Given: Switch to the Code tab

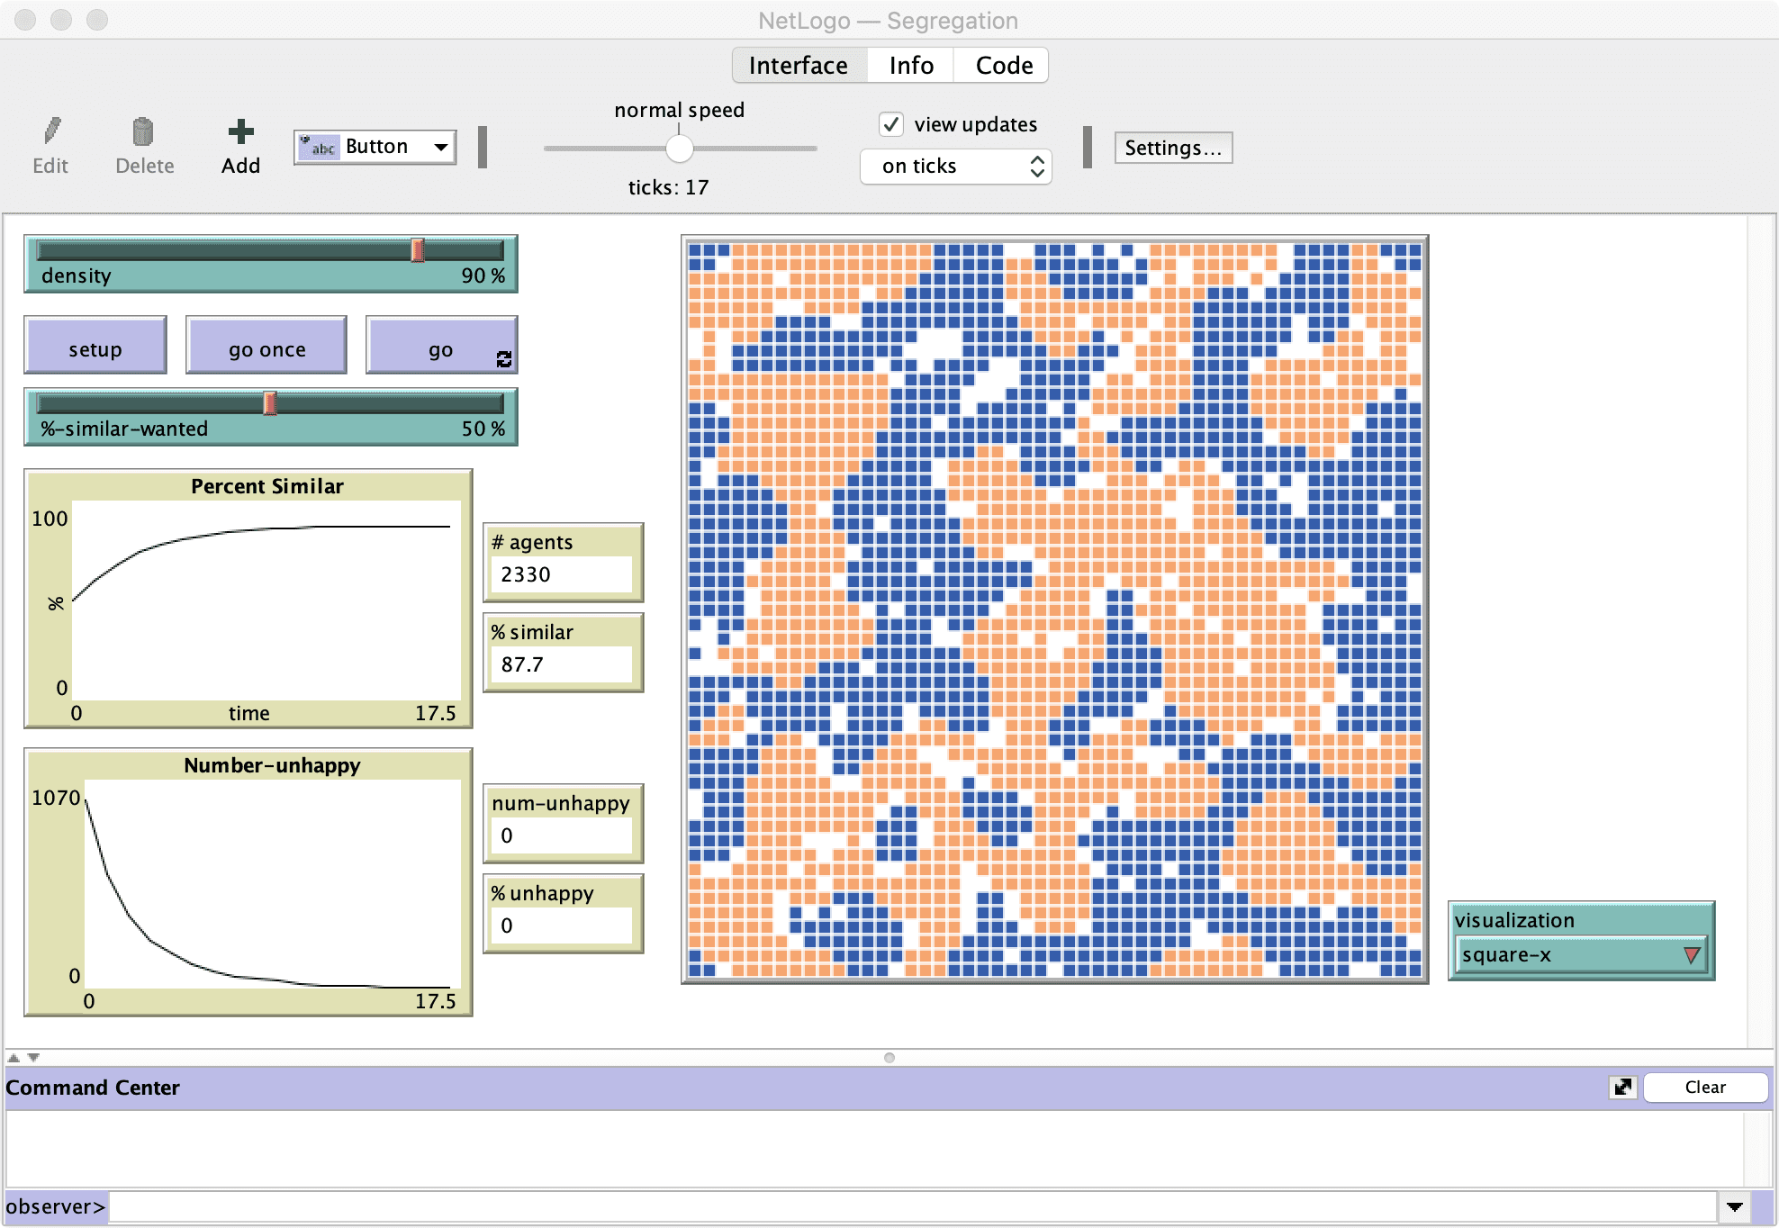Looking at the screenshot, I should (x=1003, y=66).
